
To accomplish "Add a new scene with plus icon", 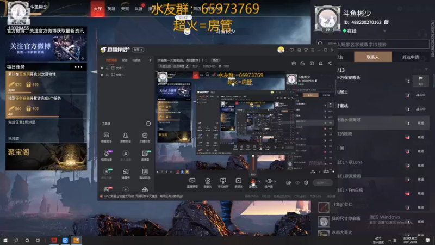I will (151, 60).
